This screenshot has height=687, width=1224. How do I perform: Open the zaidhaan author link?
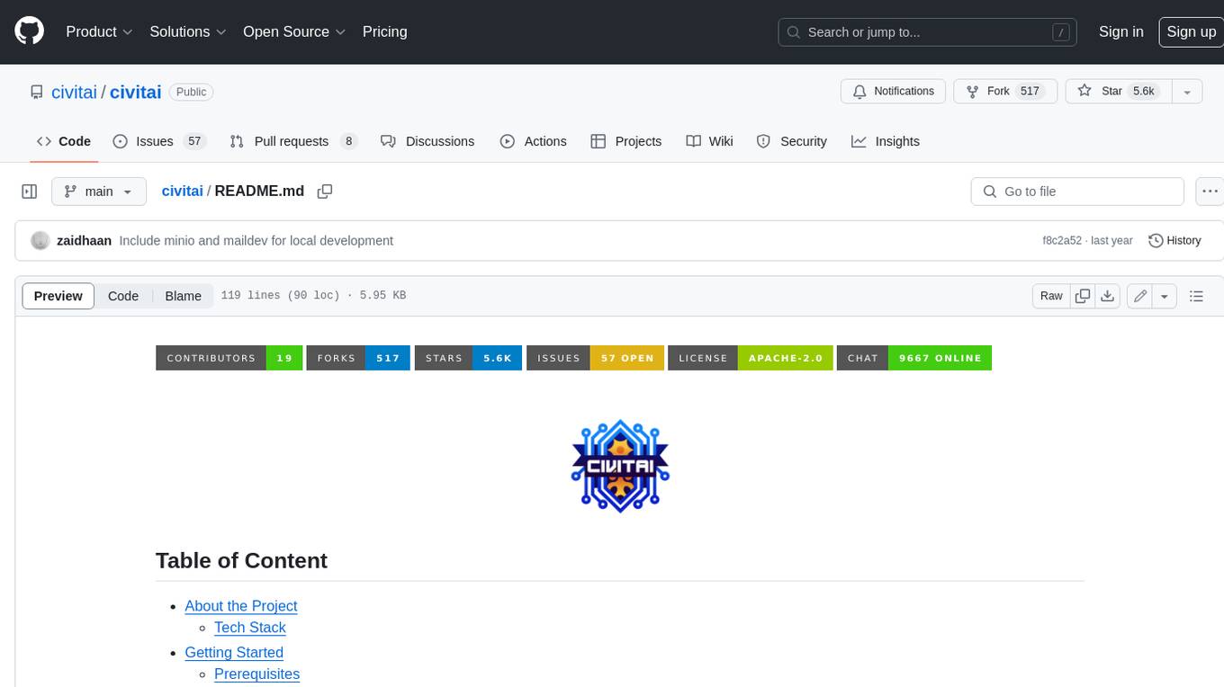coord(84,241)
